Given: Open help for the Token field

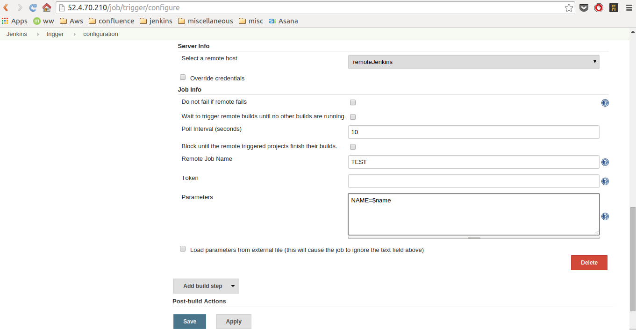Looking at the screenshot, I should coord(605,181).
